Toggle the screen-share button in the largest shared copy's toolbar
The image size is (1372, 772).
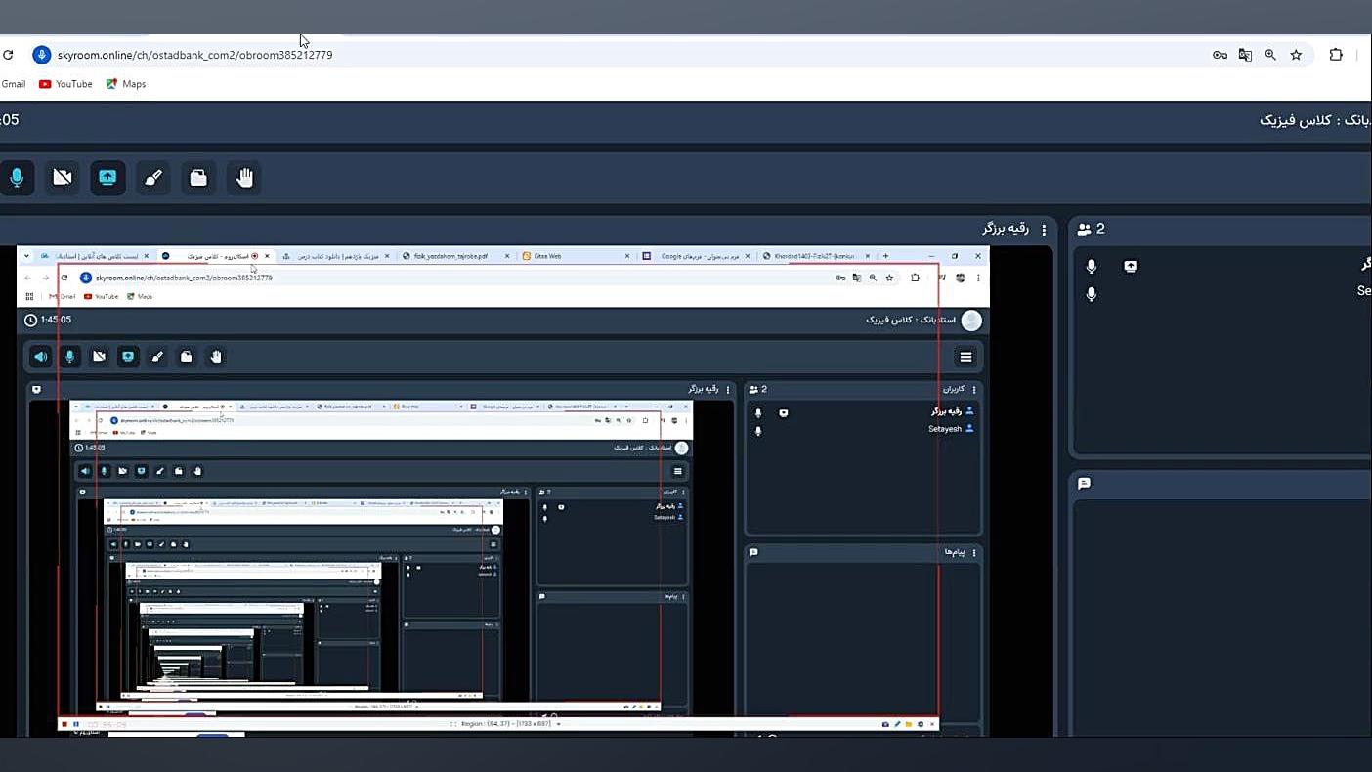[128, 357]
